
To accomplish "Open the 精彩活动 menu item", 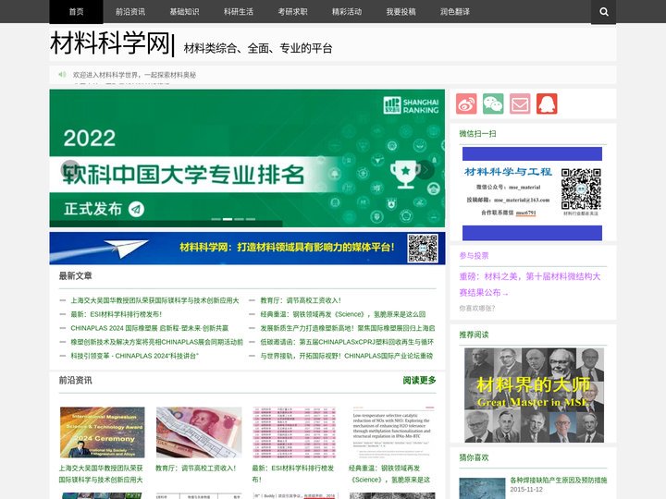I will pos(347,12).
